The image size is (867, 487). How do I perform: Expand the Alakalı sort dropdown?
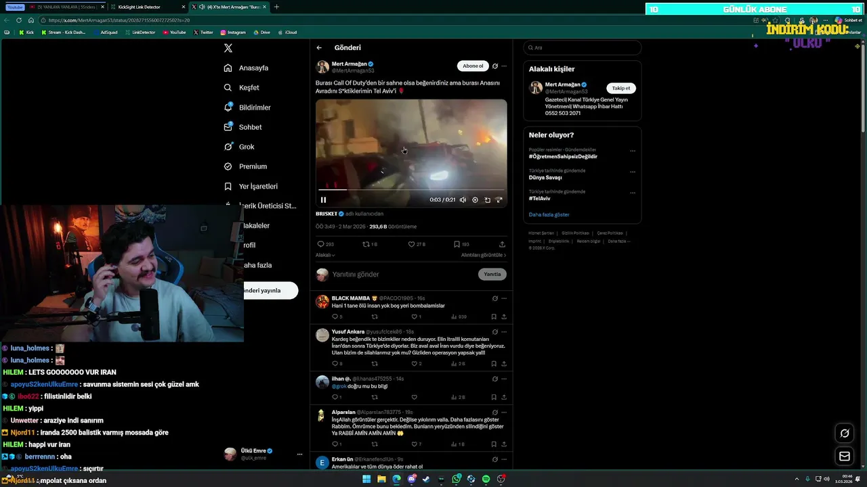point(325,255)
